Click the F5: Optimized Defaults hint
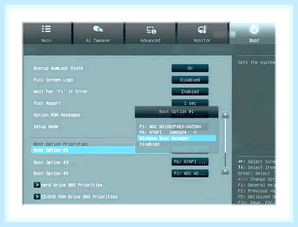 click(x=256, y=197)
